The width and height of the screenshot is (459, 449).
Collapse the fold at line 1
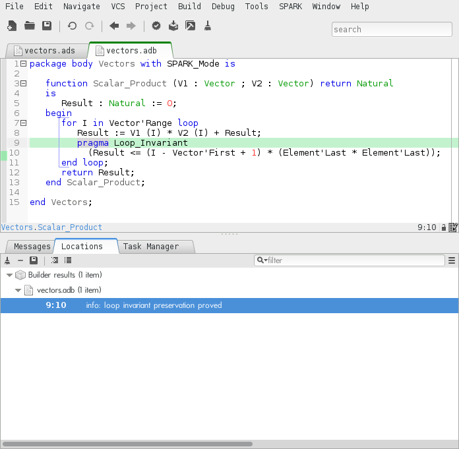pos(23,64)
